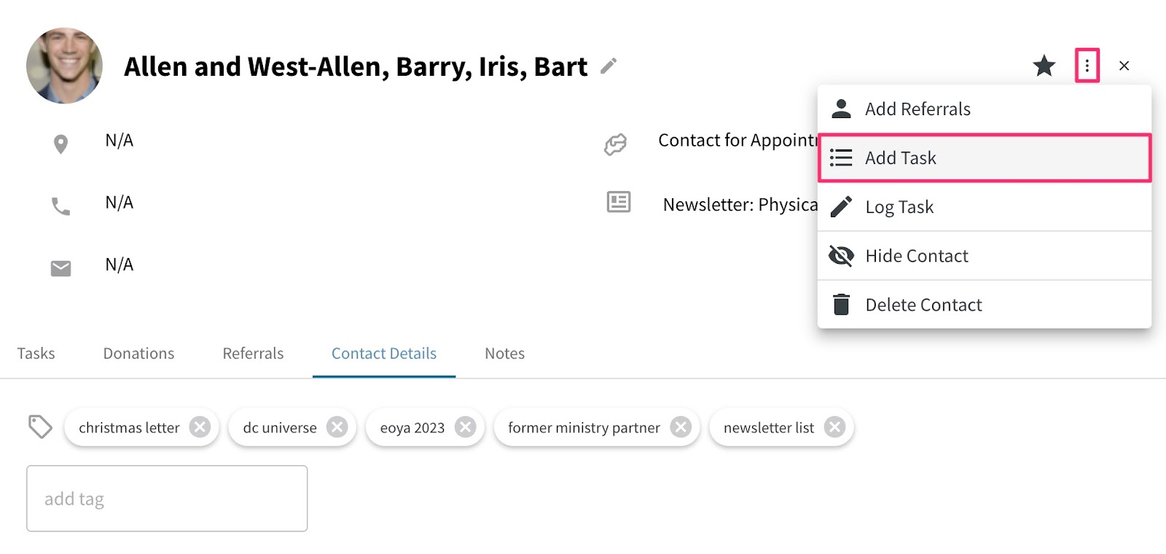
Task: Select Log Task menu option
Action: [985, 207]
